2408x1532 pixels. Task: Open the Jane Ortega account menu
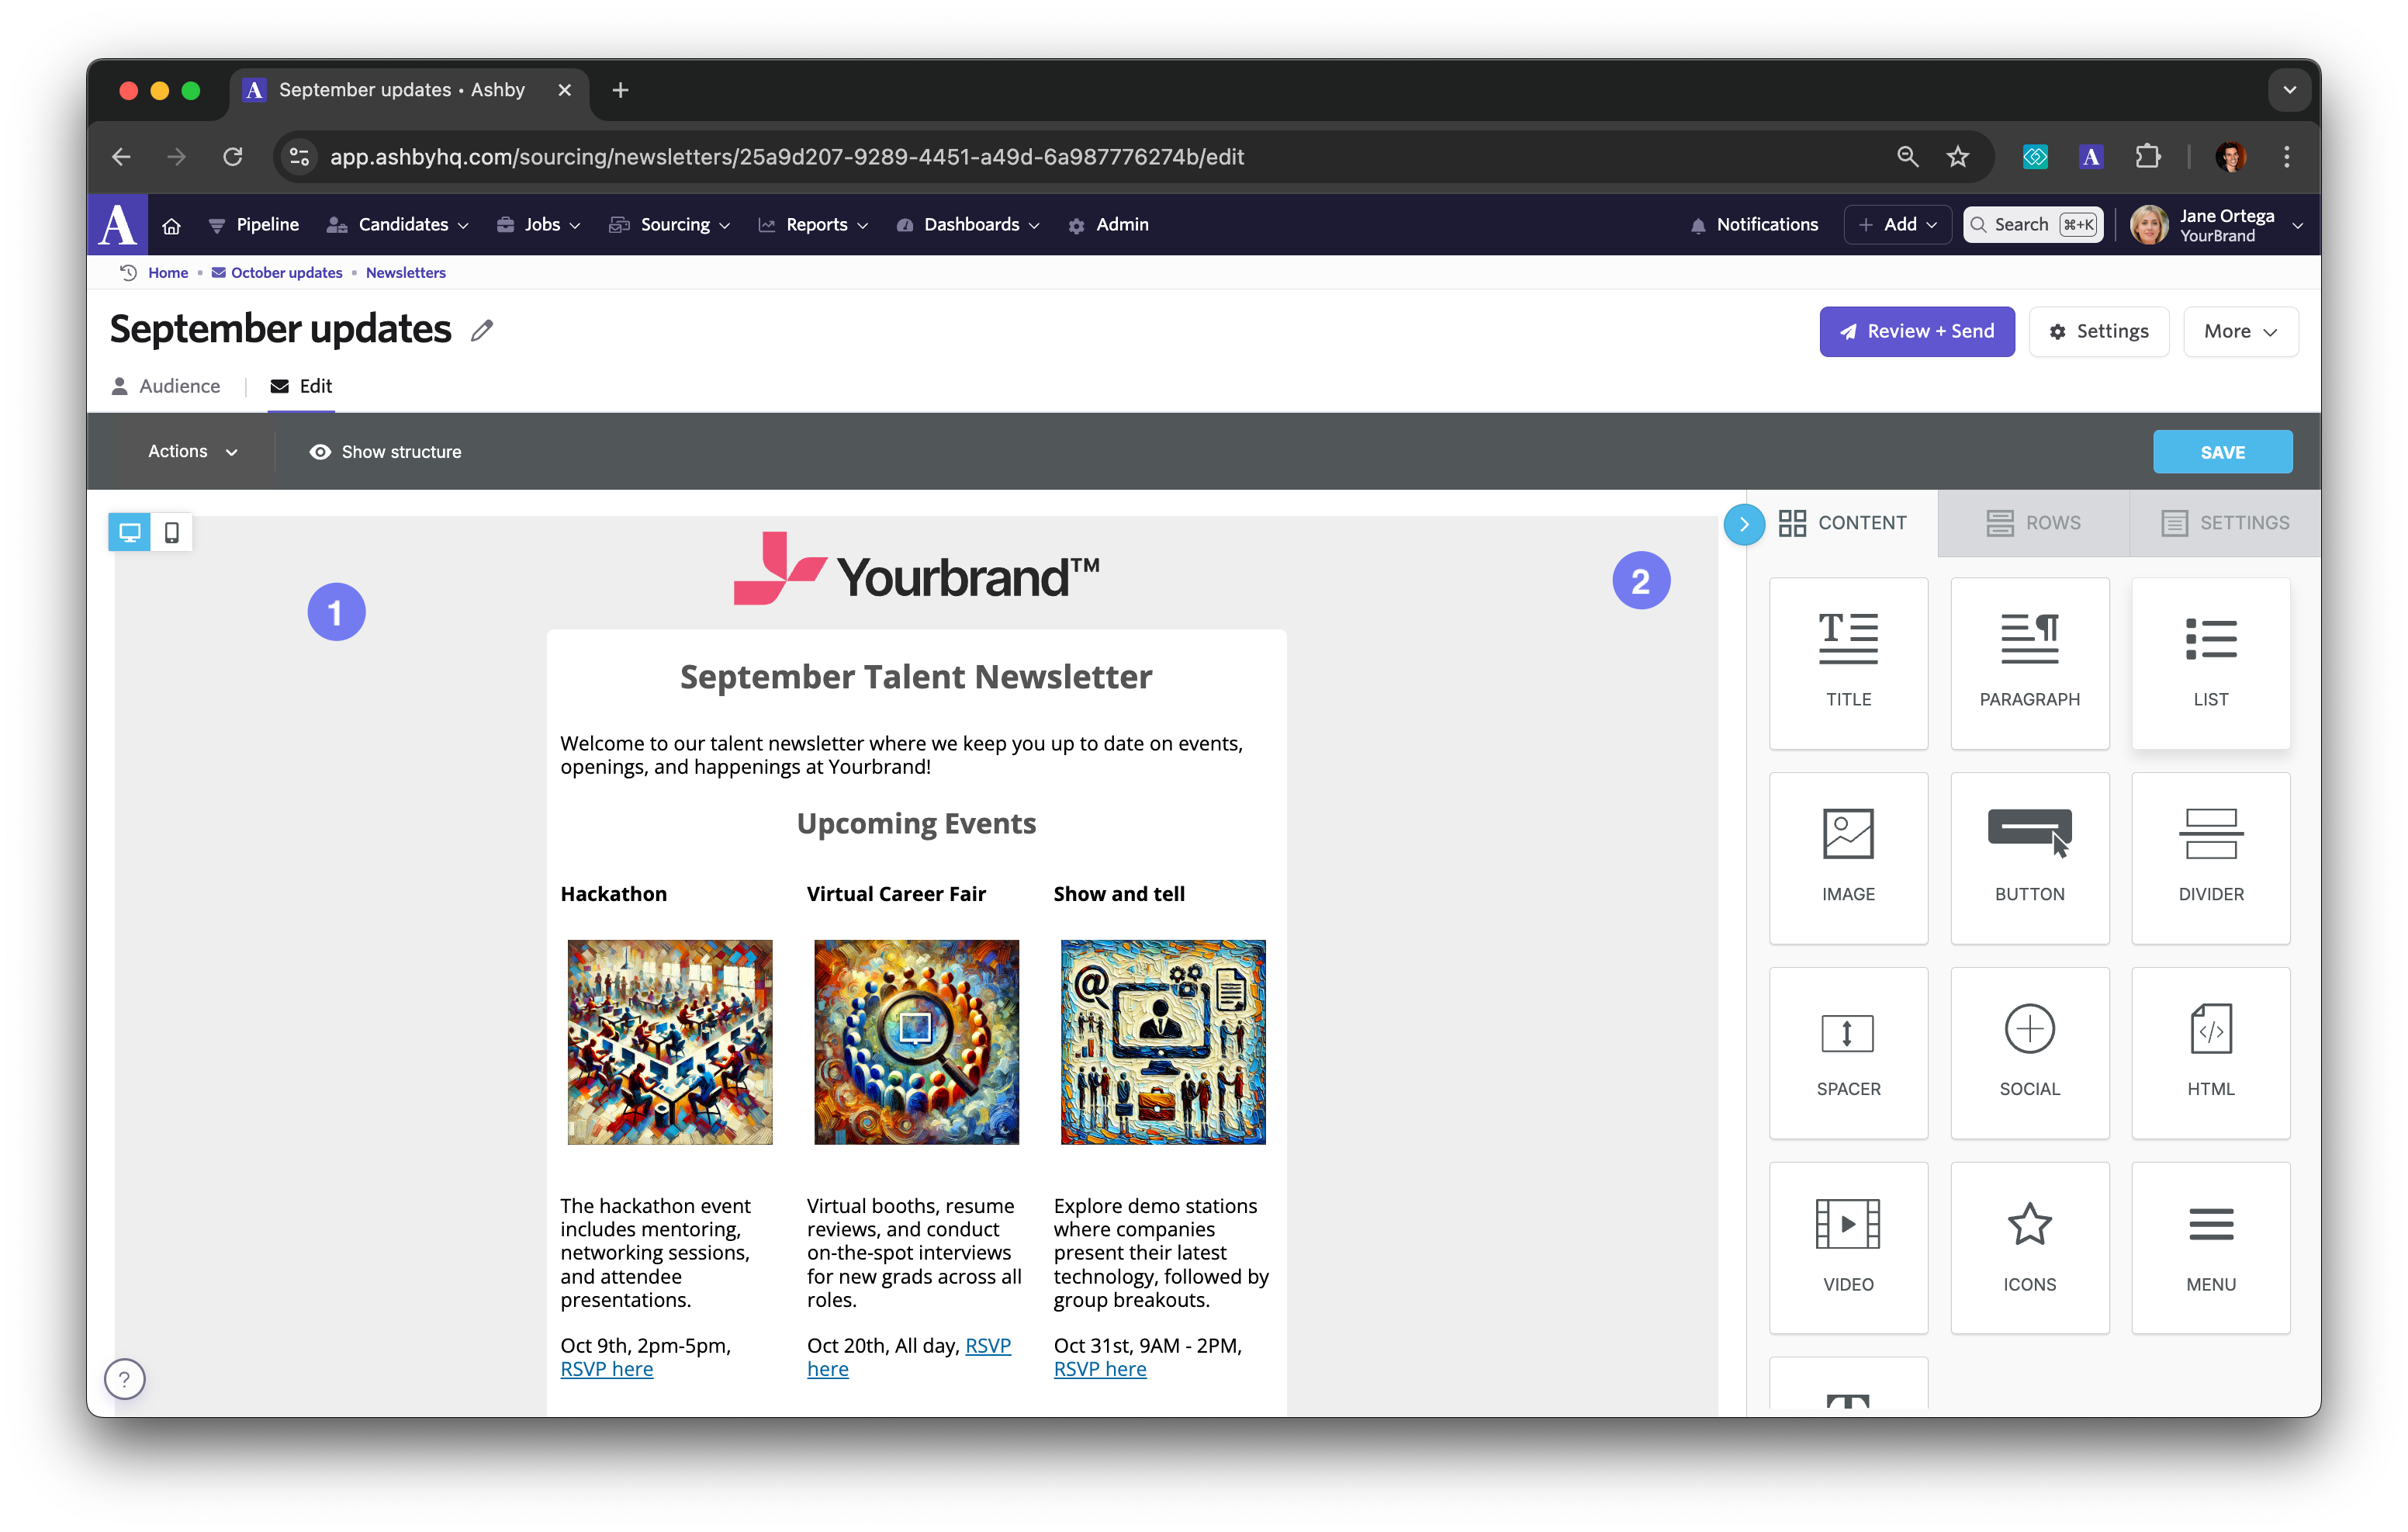pos(2217,225)
